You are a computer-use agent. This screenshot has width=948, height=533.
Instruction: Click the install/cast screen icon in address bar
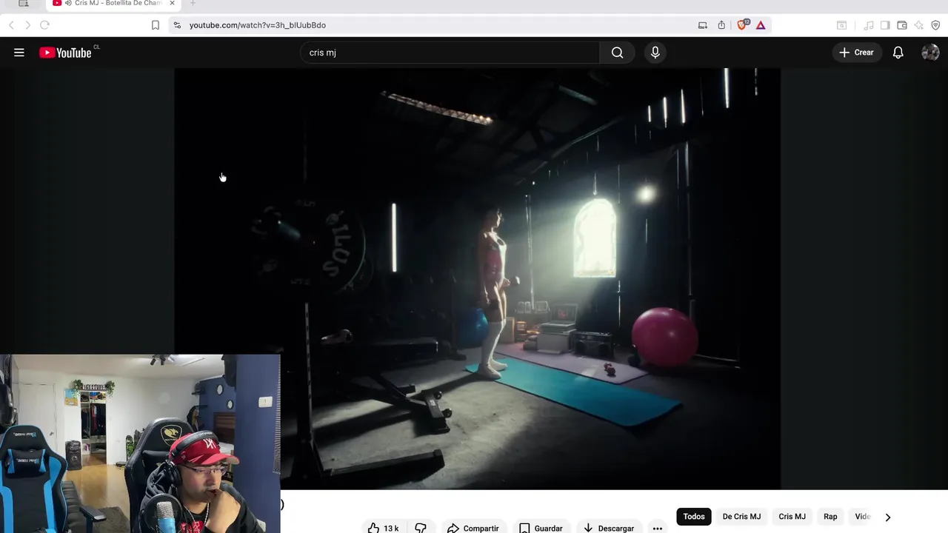pos(702,25)
